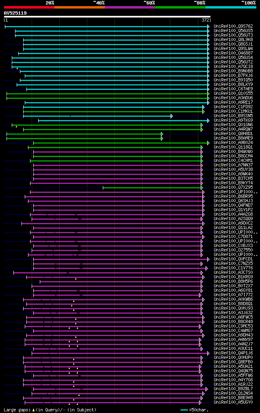Select the UniRef100_B6BR95 label
The width and height of the screenshot is (260, 413).
pos(234,197)
